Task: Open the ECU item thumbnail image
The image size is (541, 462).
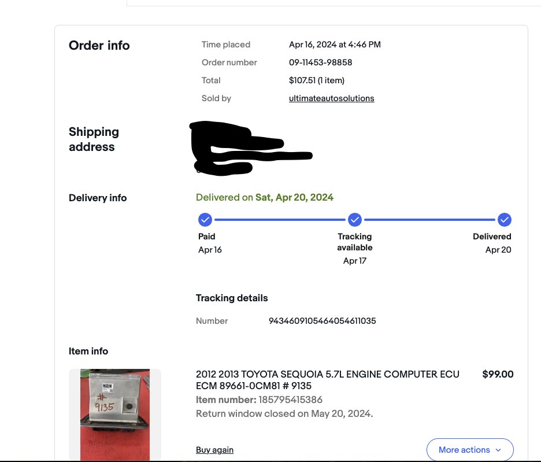Action: pos(115,415)
